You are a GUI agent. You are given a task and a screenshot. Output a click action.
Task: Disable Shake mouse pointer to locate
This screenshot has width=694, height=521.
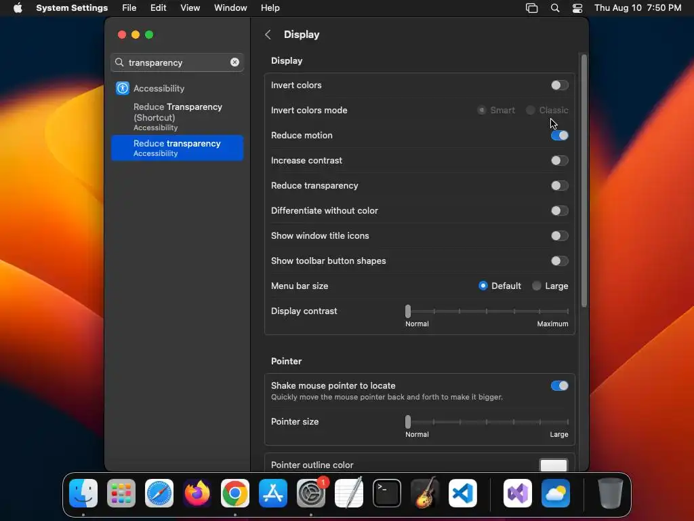(559, 386)
